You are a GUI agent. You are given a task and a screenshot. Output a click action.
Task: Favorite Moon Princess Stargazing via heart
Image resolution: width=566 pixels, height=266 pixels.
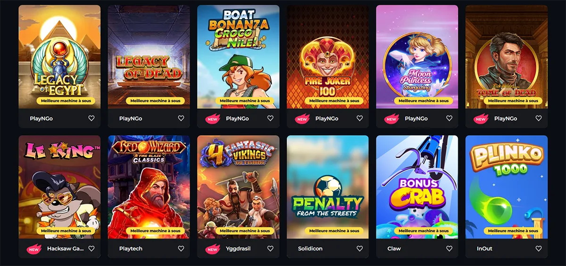pyautogui.click(x=449, y=119)
